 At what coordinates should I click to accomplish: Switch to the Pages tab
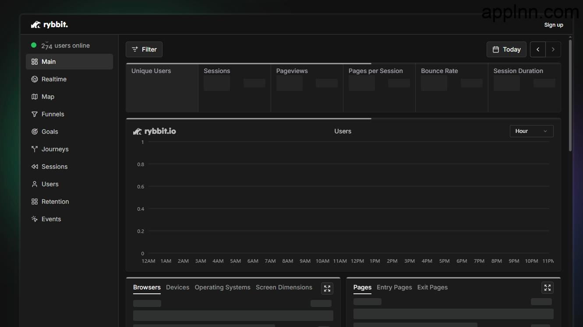pyautogui.click(x=362, y=287)
